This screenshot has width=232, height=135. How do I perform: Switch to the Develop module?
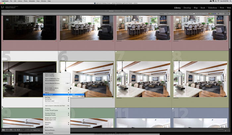pos(187,8)
